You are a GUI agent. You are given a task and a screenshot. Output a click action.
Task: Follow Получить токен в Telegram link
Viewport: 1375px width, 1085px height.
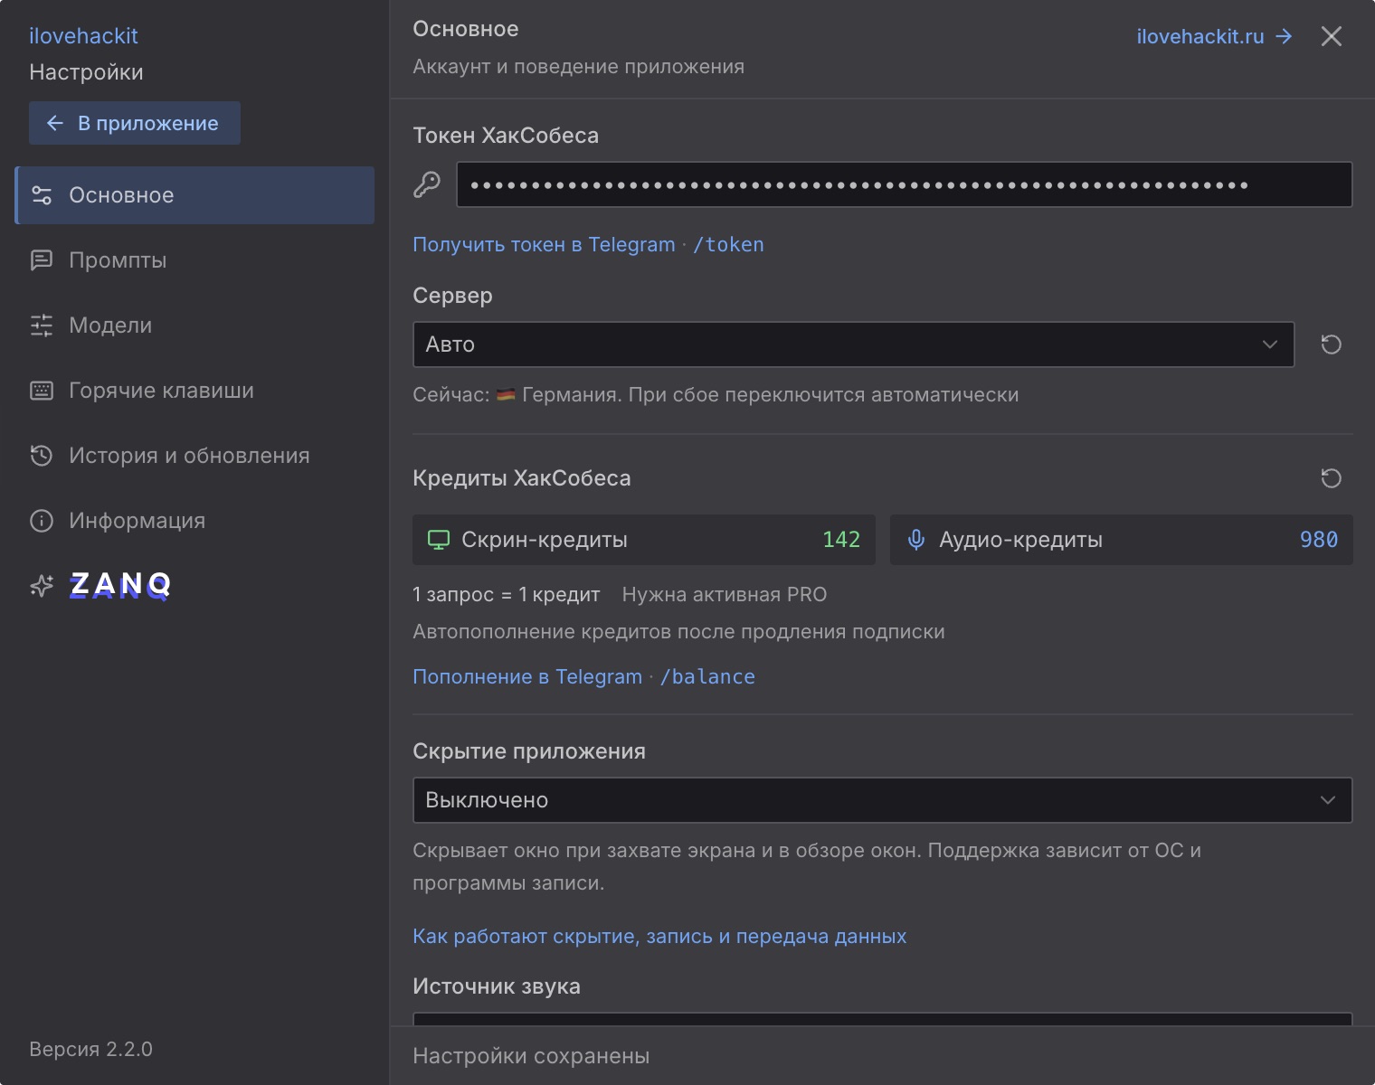(588, 244)
